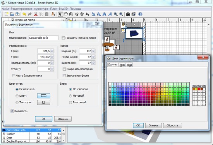The width and height of the screenshot is (213, 145).
Task: Paste from clipboard toolbar icon
Action: [46, 14]
